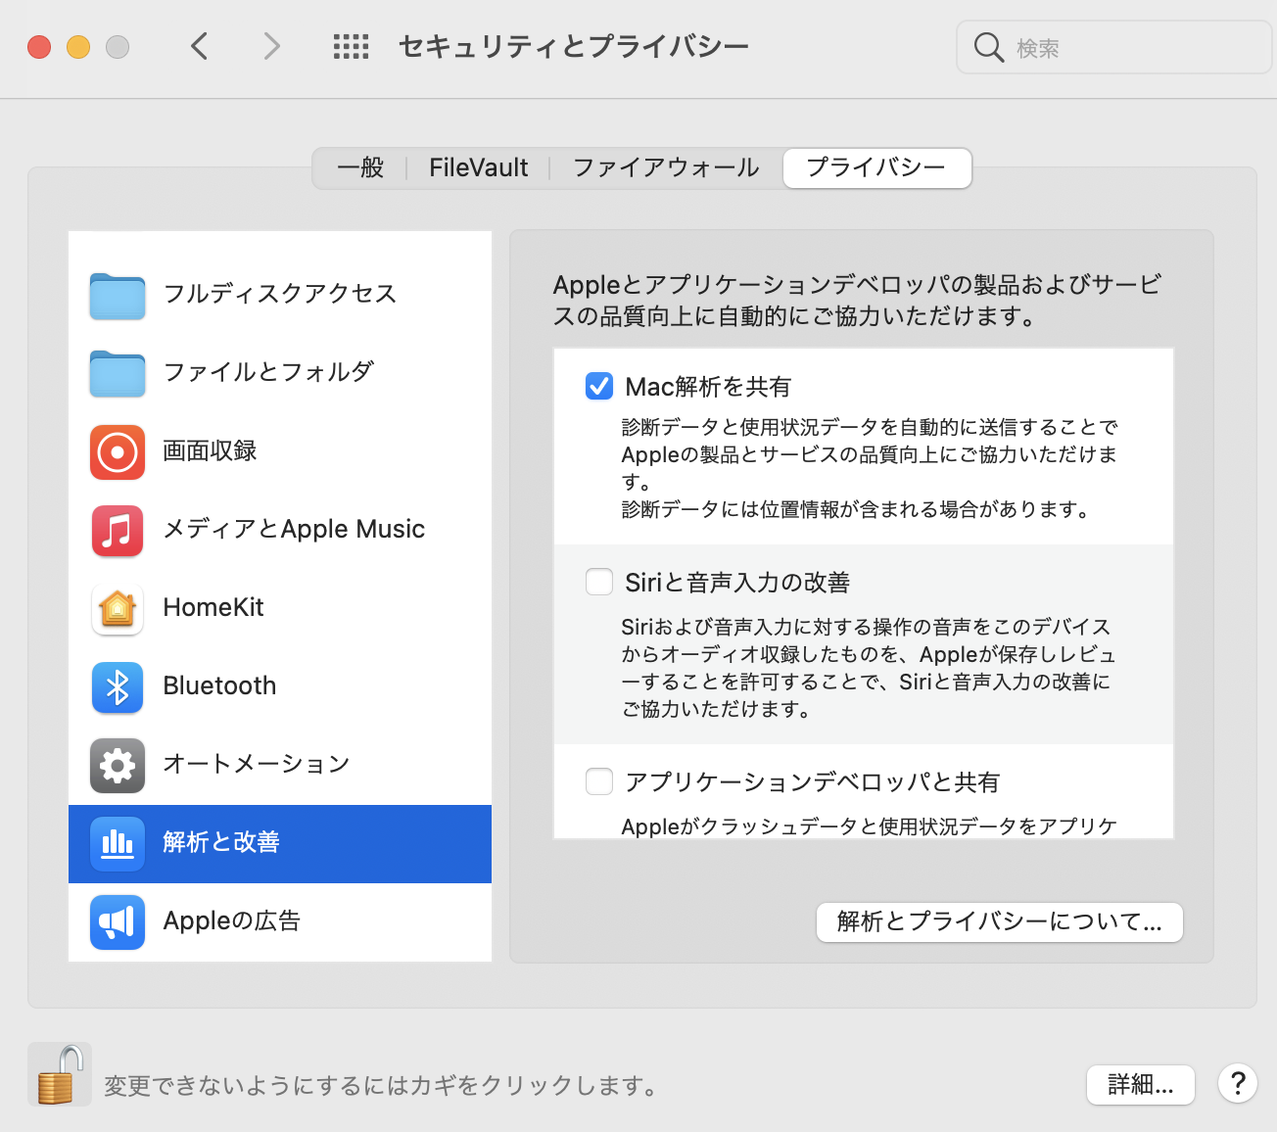Screen dimensions: 1277x1132
Task: Choose オートメーション label in the list
Action: pyautogui.click(x=257, y=764)
